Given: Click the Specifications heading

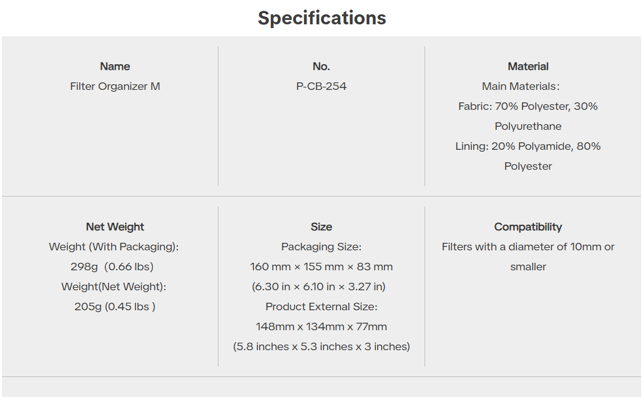Looking at the screenshot, I should (321, 18).
